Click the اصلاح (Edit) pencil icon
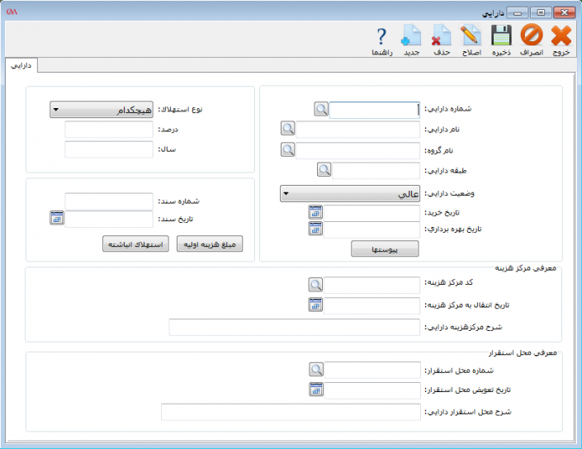The image size is (582, 449). (x=470, y=35)
